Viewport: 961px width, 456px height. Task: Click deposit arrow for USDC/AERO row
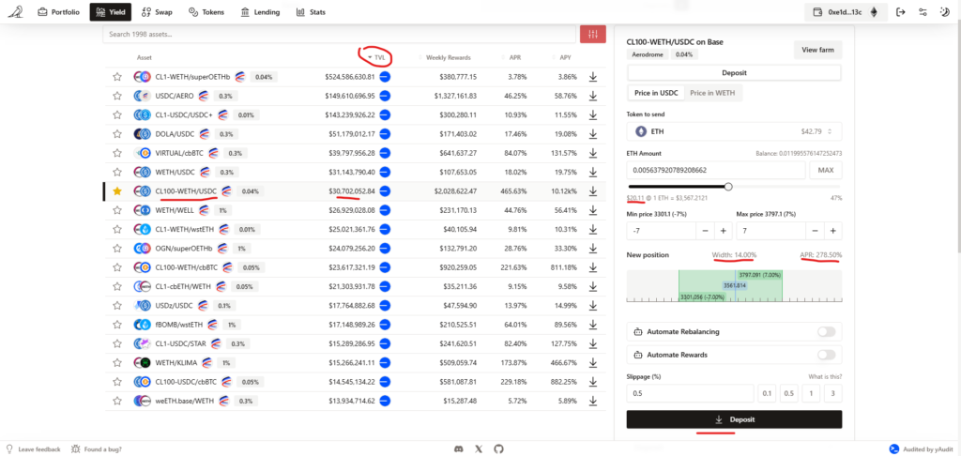point(593,97)
